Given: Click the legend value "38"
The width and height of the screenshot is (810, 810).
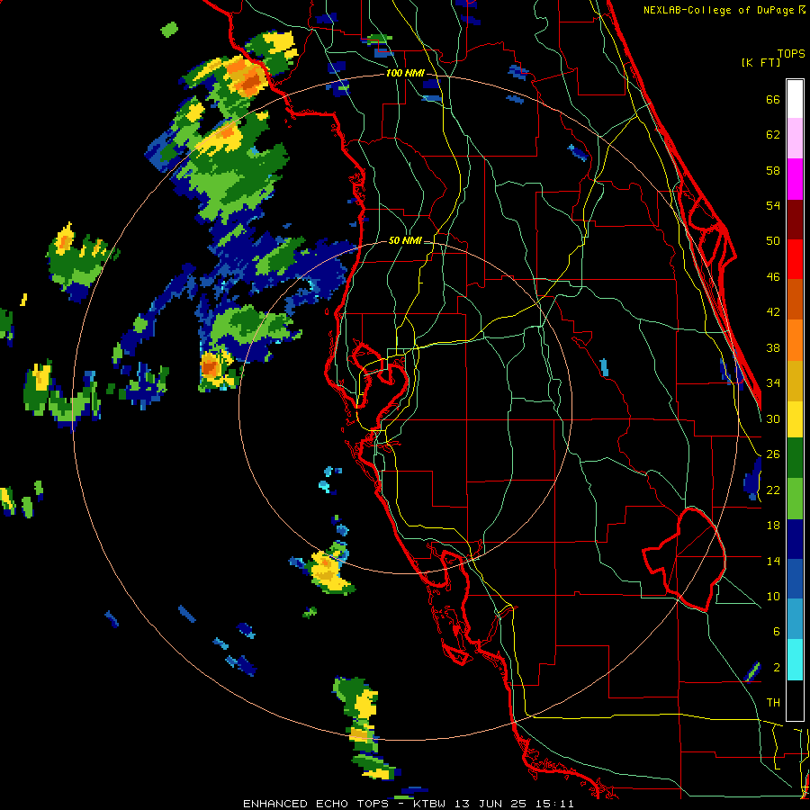Looking at the screenshot, I should coord(773,347).
